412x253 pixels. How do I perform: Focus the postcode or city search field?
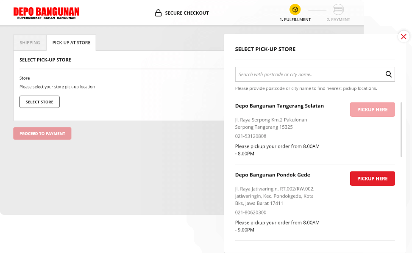[x=309, y=74]
